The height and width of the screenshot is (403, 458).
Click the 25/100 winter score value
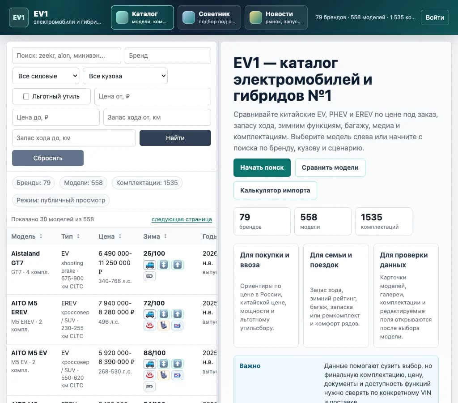[x=154, y=253]
